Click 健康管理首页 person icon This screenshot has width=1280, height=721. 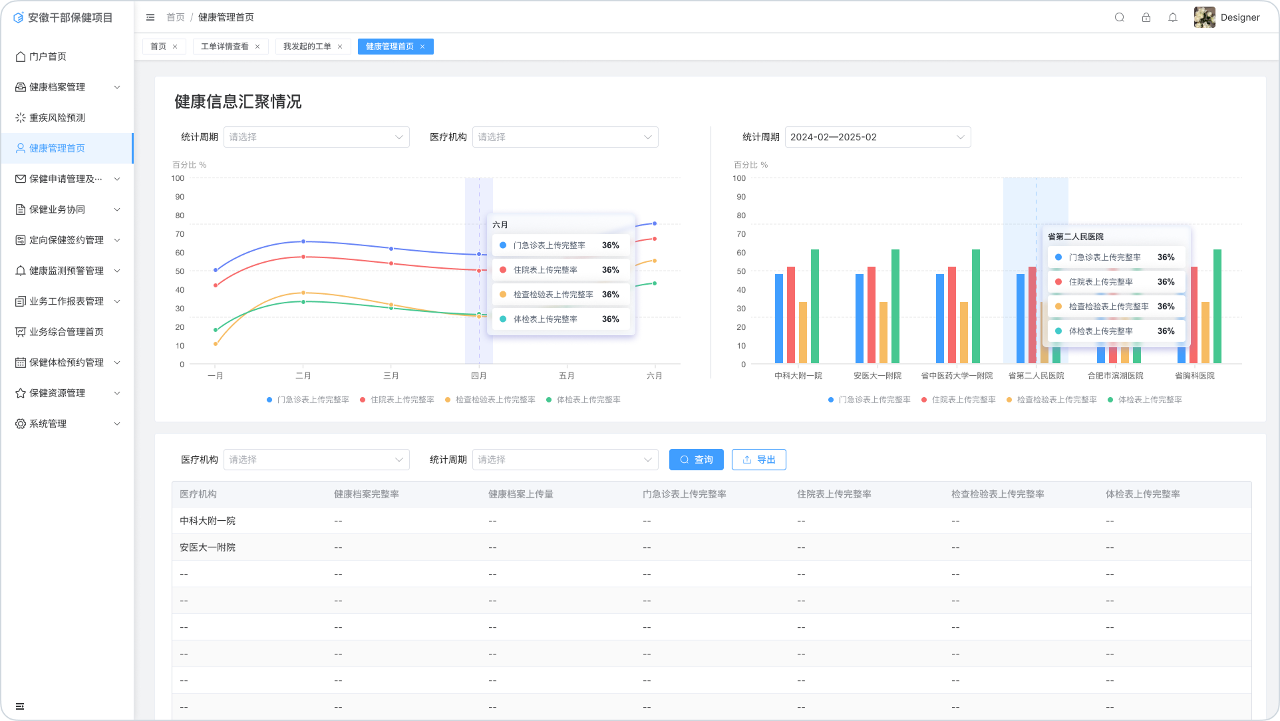(21, 148)
